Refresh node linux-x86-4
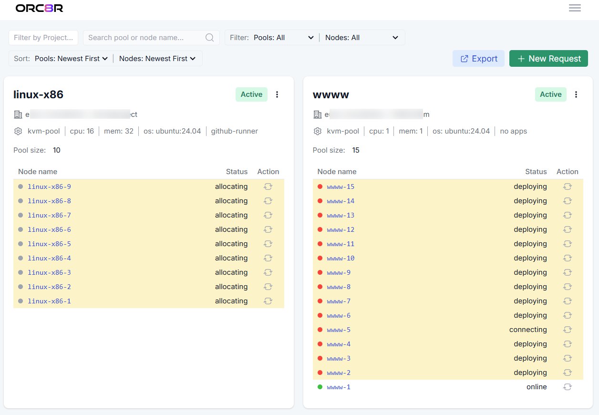The image size is (599, 415). (268, 258)
